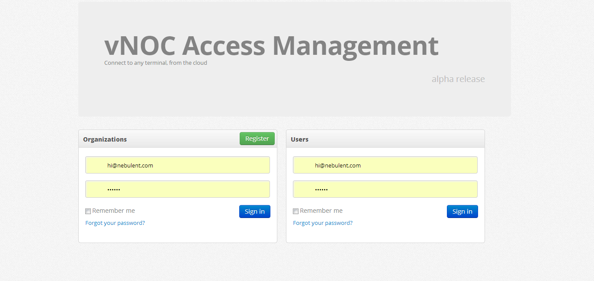Screen dimensions: 594x281
Task: Click the 'Connect to any terminal, from the cloud' tagline
Action: (156, 63)
